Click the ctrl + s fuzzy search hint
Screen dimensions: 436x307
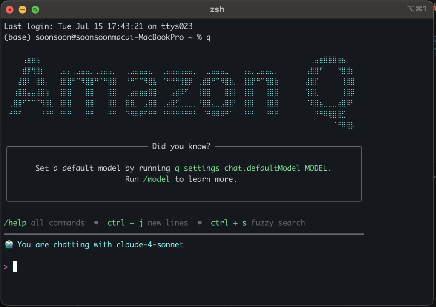(x=258, y=223)
